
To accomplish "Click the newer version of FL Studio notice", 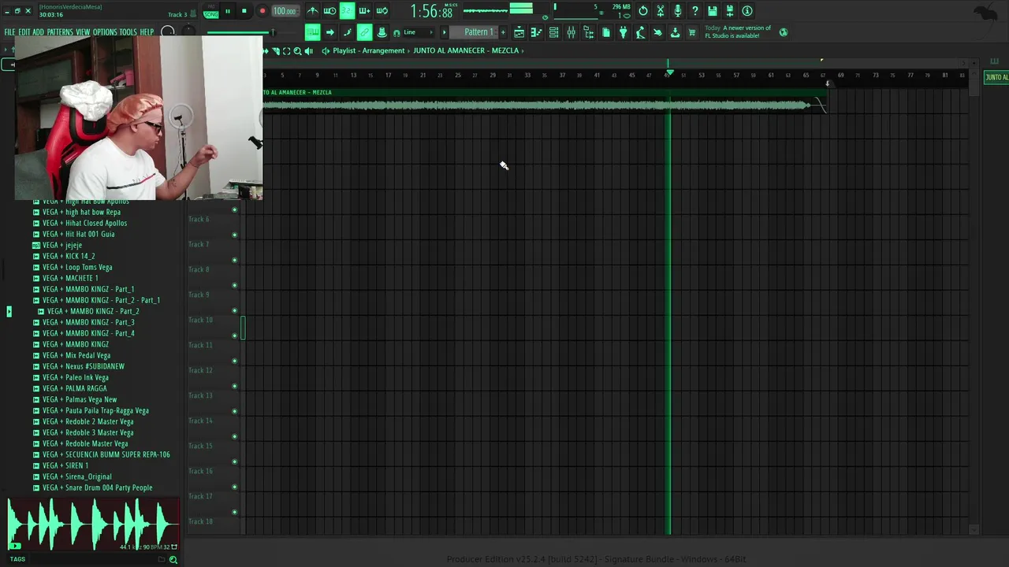I will pyautogui.click(x=738, y=32).
